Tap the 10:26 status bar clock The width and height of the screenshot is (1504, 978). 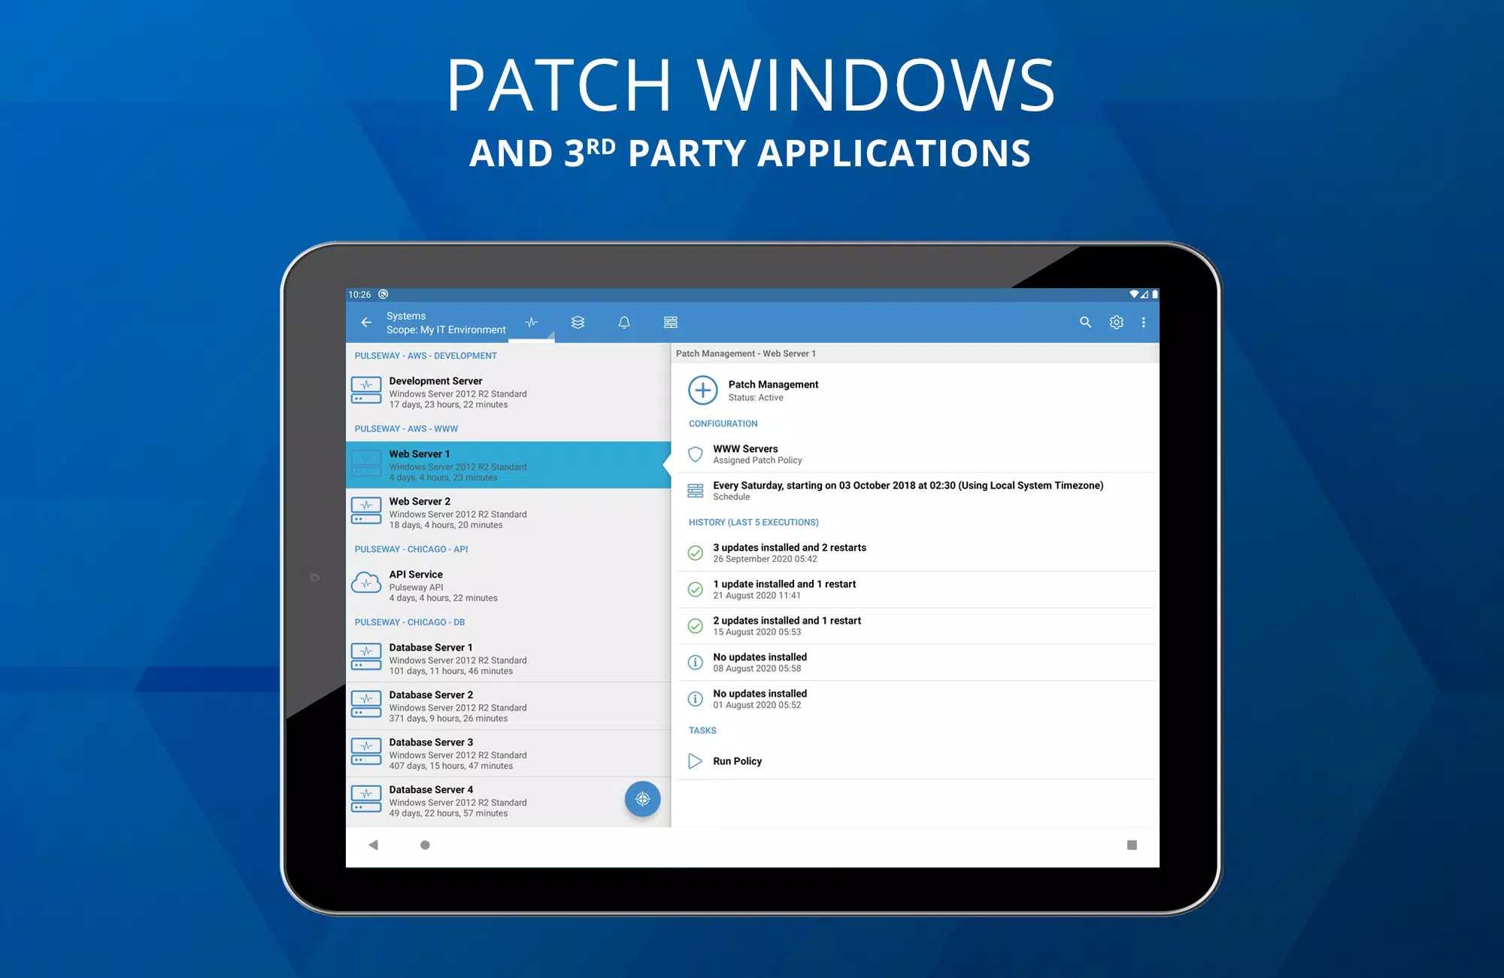pyautogui.click(x=359, y=294)
